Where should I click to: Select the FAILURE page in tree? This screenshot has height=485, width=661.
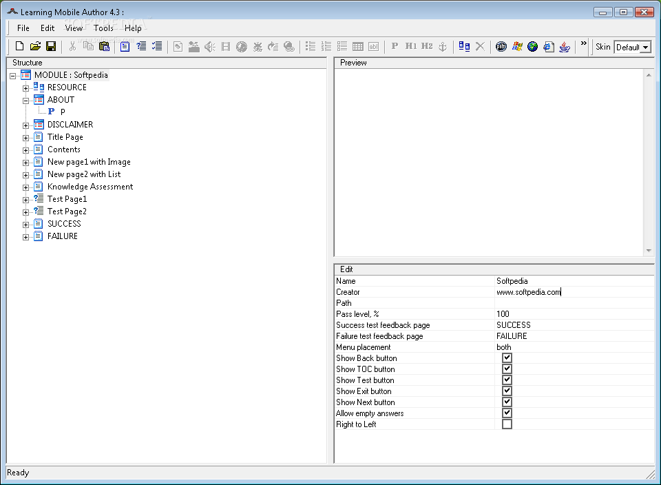[63, 236]
